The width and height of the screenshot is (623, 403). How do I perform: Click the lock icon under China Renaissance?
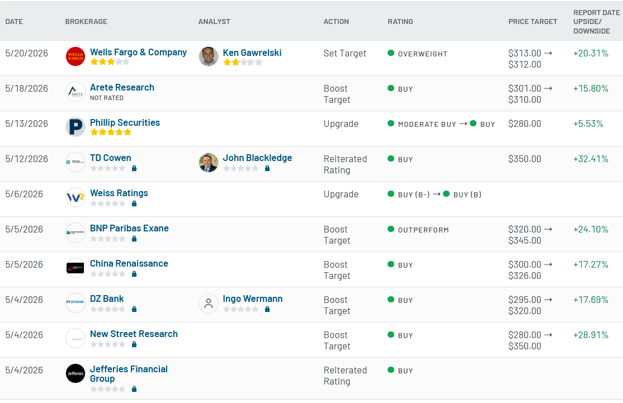coord(134,274)
